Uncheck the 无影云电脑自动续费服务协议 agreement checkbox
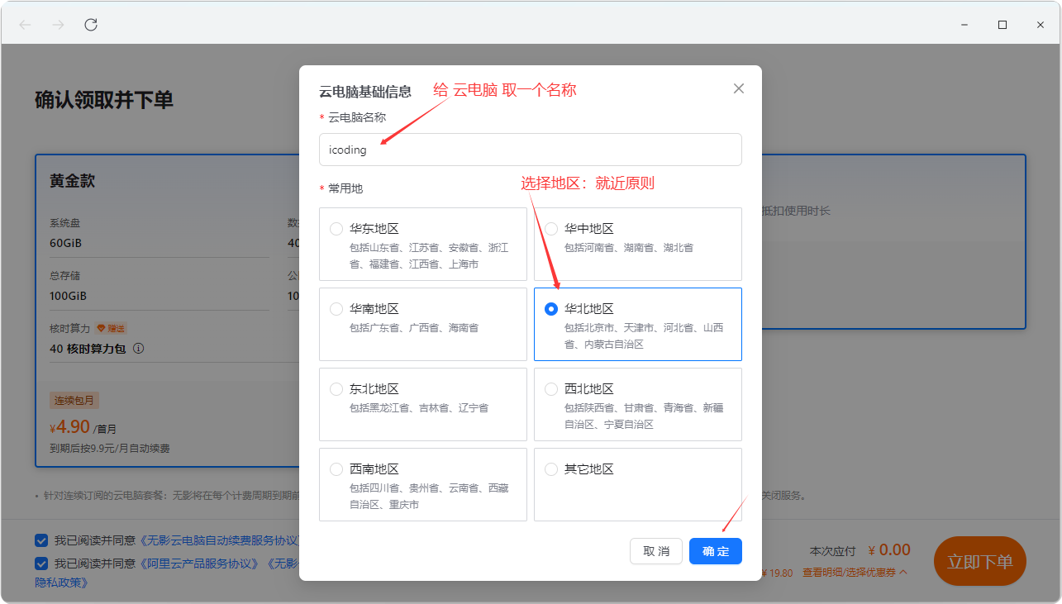Viewport: 1062px width, 604px height. tap(41, 540)
